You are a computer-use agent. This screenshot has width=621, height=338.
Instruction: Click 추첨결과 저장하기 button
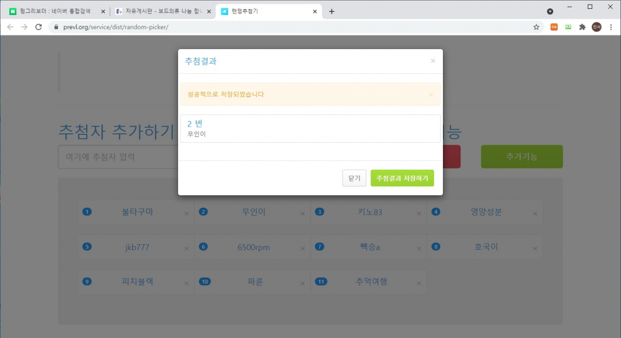[402, 178]
